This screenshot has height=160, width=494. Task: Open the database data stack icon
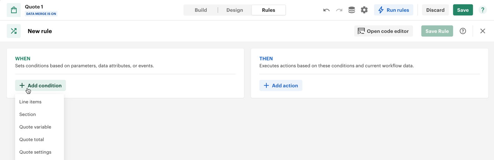352,10
